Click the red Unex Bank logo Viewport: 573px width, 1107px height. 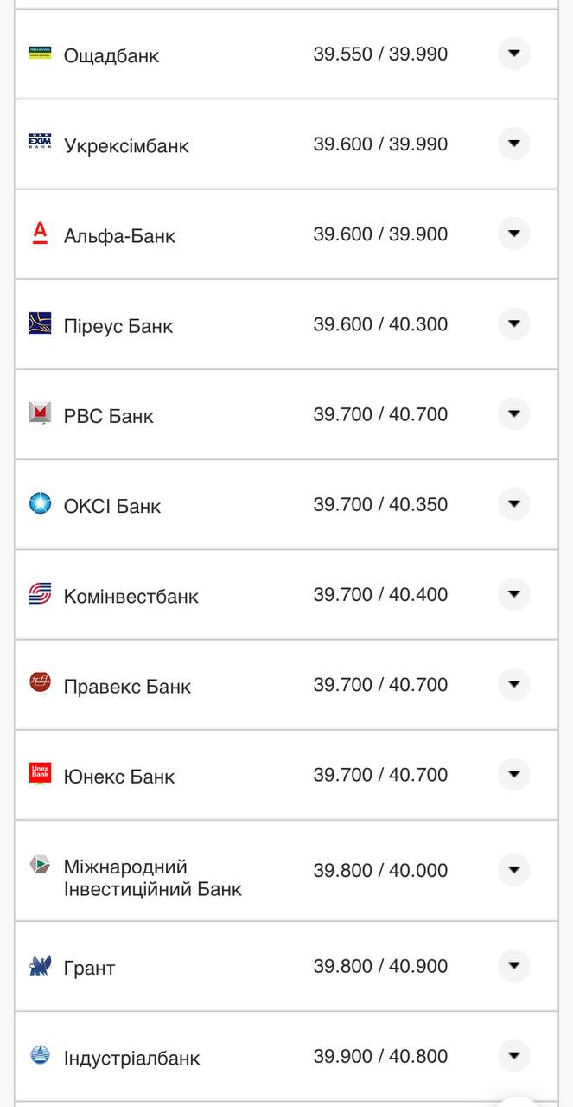pos(40,773)
